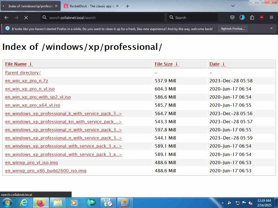The image size is (278, 208).
Task: Open the uBlock Origin extension icon
Action: (x=262, y=17)
